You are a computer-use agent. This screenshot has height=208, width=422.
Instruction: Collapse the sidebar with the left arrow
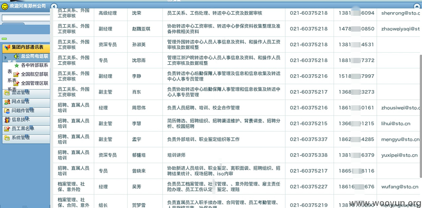click(54, 6)
